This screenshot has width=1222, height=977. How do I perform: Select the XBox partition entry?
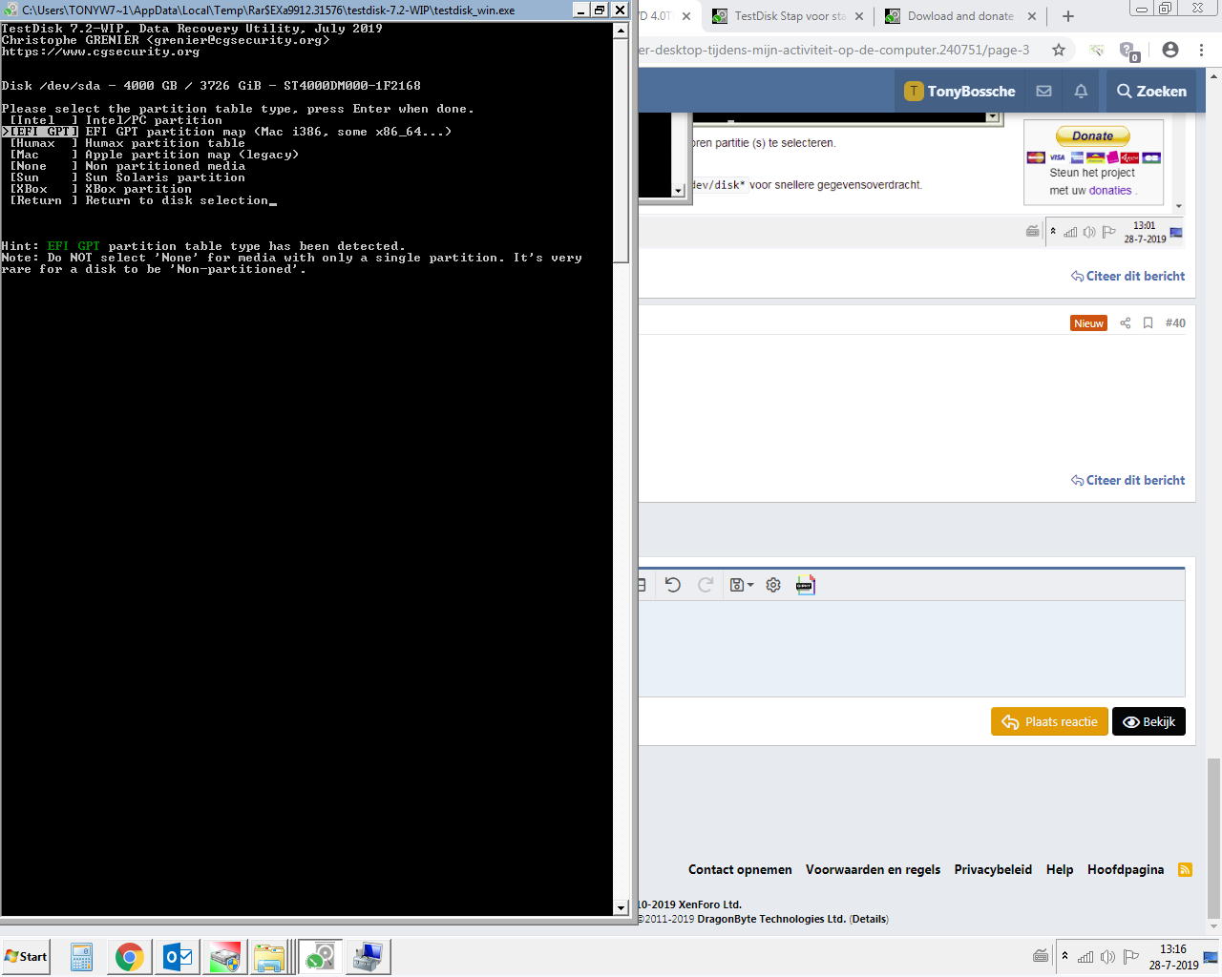click(100, 189)
